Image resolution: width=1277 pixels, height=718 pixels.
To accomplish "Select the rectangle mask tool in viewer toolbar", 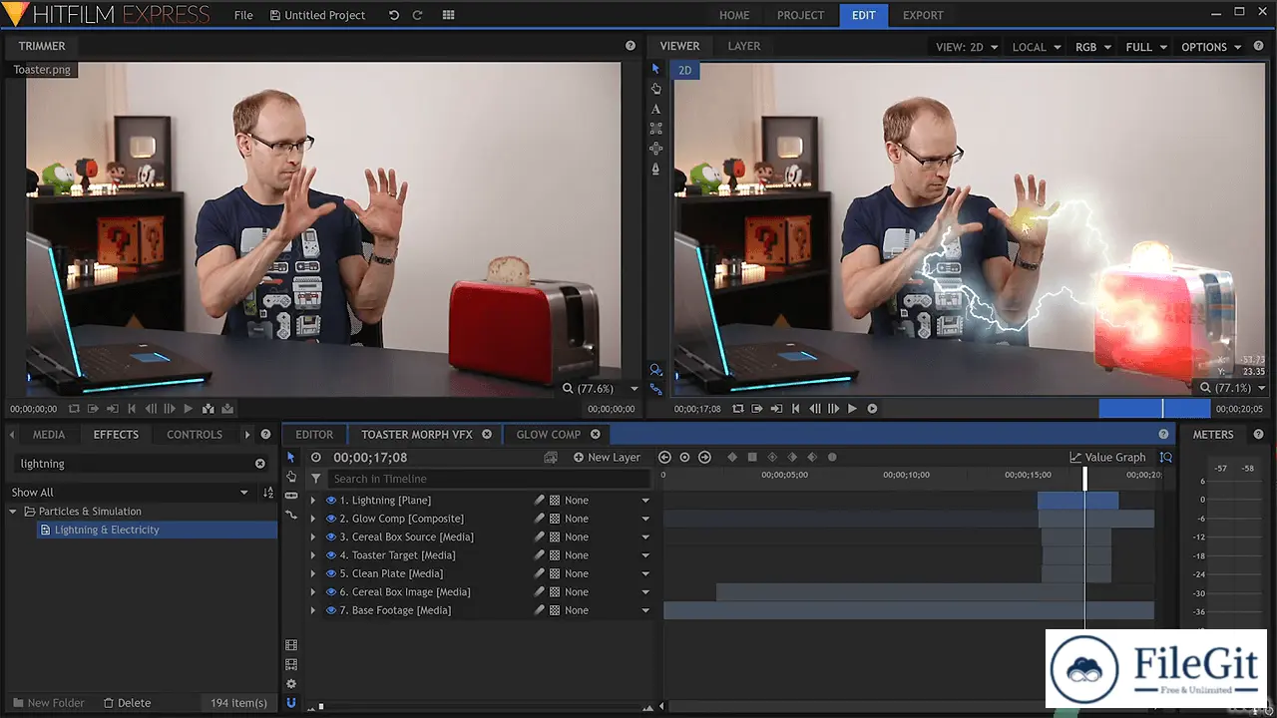I will pos(655,129).
